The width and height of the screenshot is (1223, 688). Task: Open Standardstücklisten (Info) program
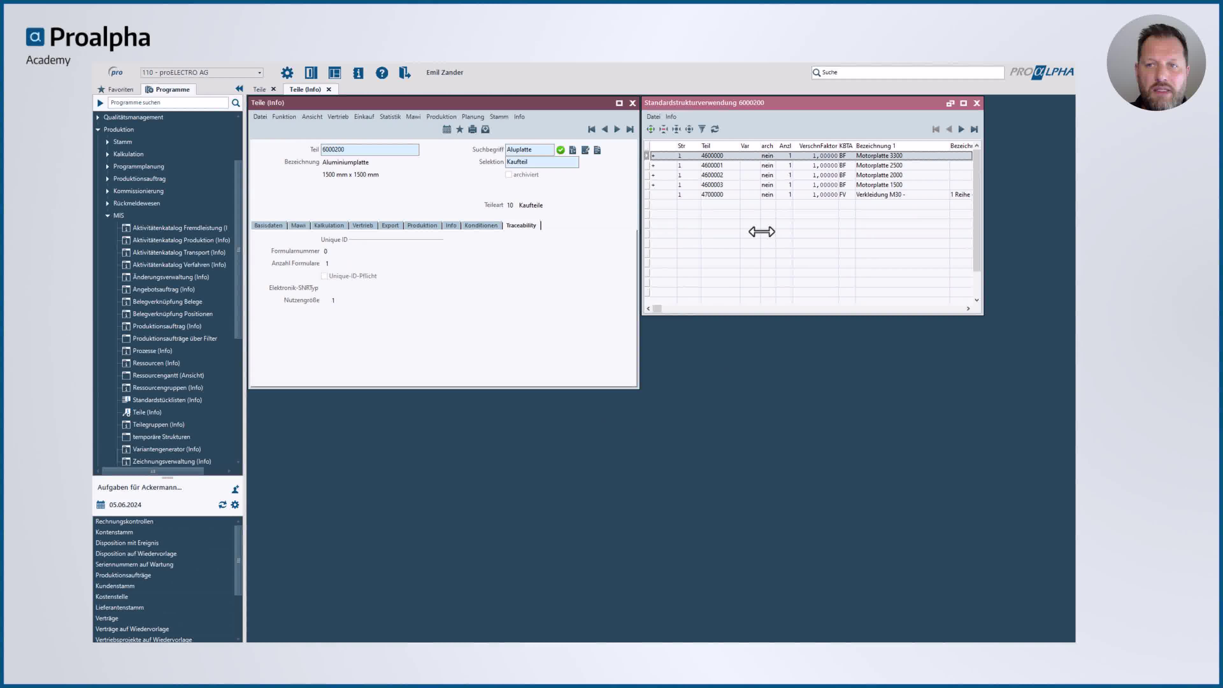[x=167, y=400]
